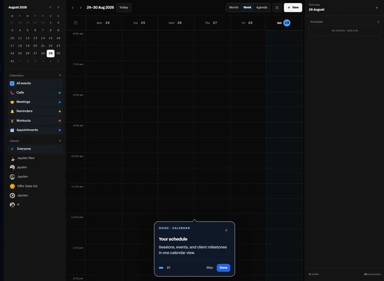Click the August 2026 mini calendar title
This screenshot has width=384, height=281.
pyautogui.click(x=18, y=7)
